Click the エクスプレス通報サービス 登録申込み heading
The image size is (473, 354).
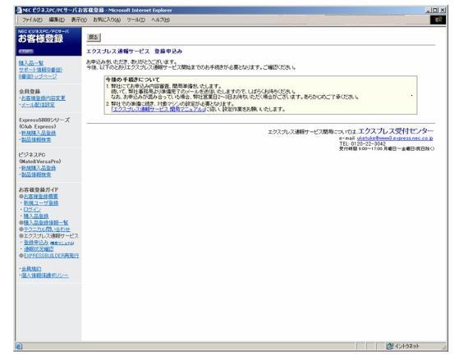click(134, 51)
